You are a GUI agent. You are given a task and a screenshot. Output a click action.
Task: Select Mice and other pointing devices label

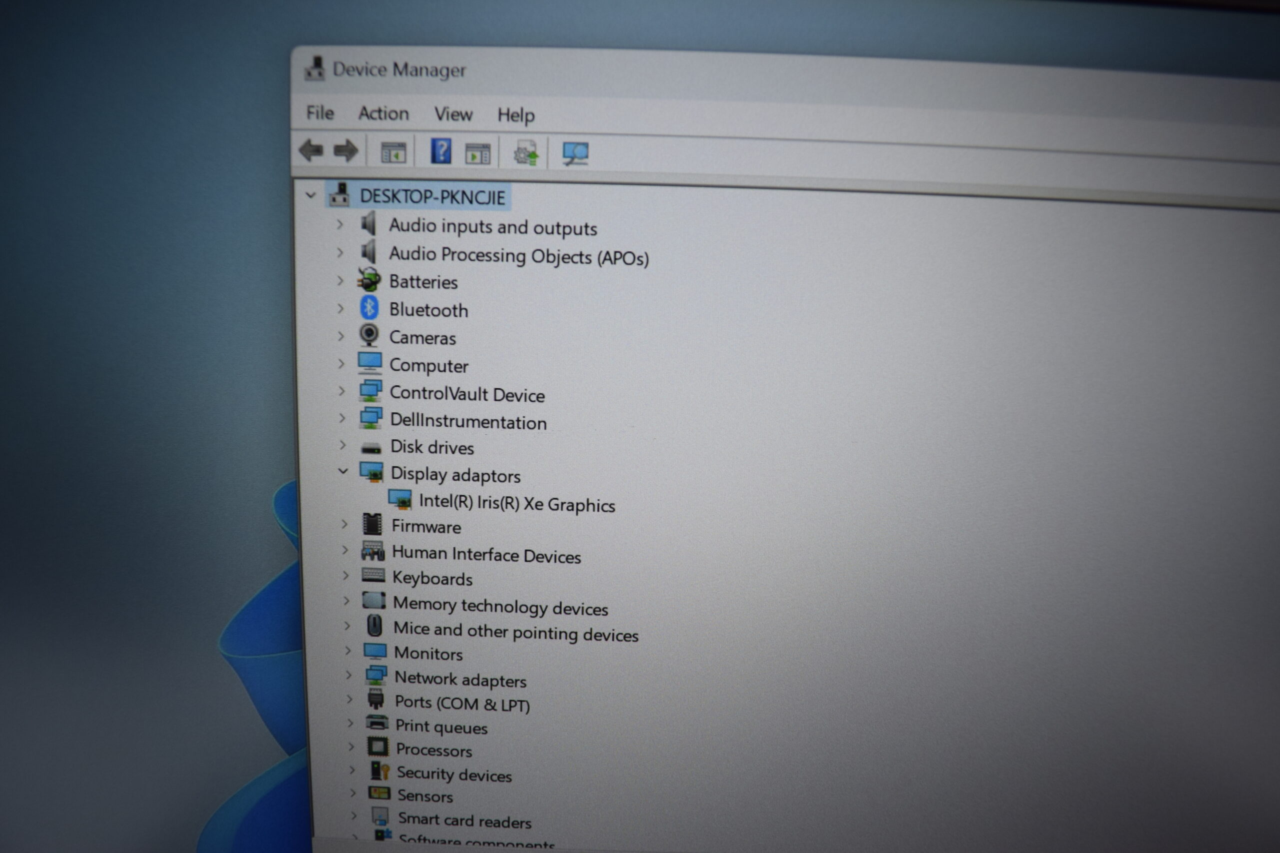click(516, 632)
